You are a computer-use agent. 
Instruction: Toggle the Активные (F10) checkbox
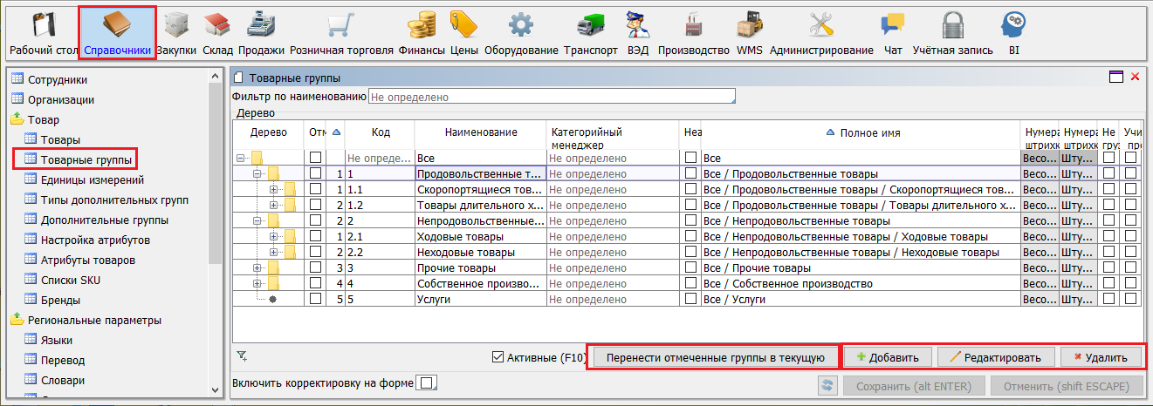498,356
